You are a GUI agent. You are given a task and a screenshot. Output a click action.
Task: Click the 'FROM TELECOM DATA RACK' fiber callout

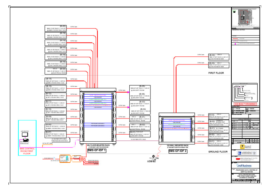(59, 141)
